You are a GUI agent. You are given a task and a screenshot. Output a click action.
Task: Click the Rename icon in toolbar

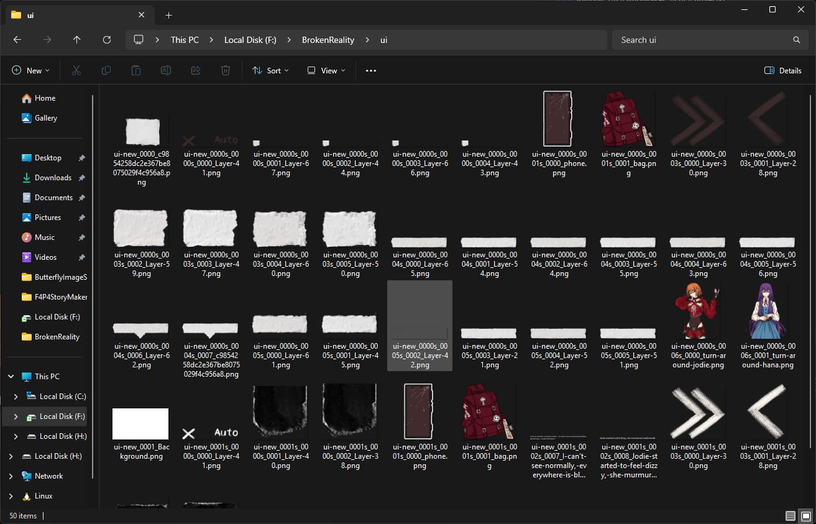(x=166, y=71)
